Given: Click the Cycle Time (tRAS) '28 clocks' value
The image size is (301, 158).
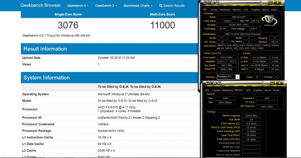Looking at the screenshot, I should (251, 135).
